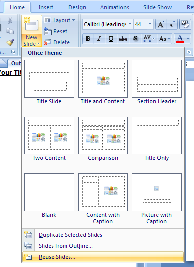Viewport: 194px width, 267px height.
Task: Toggle Bold formatting
Action: (88, 39)
